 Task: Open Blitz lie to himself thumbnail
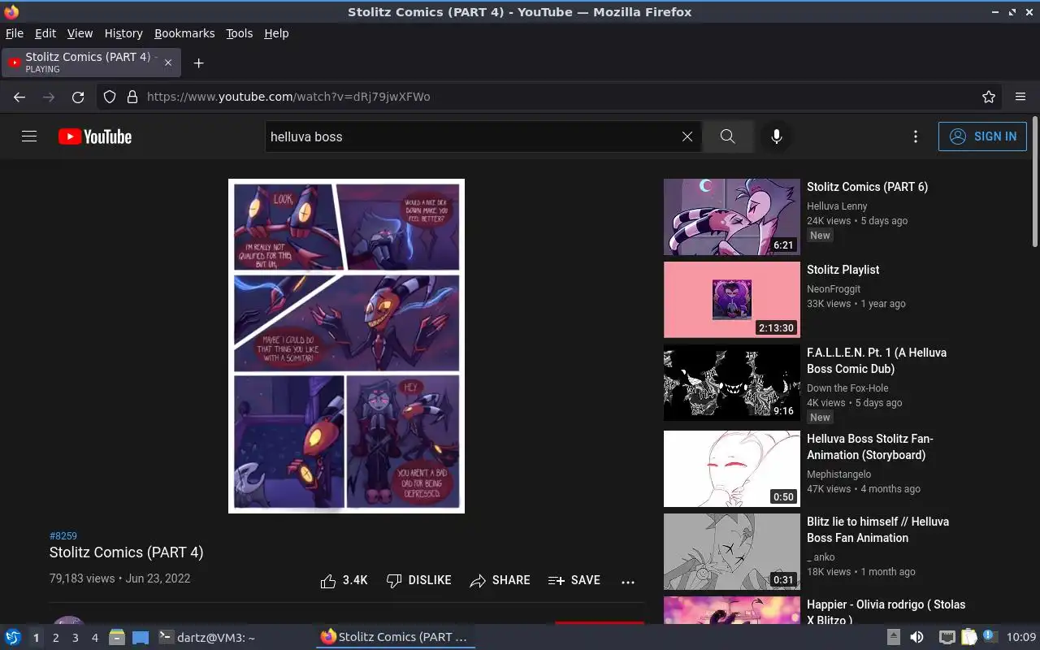tap(732, 552)
